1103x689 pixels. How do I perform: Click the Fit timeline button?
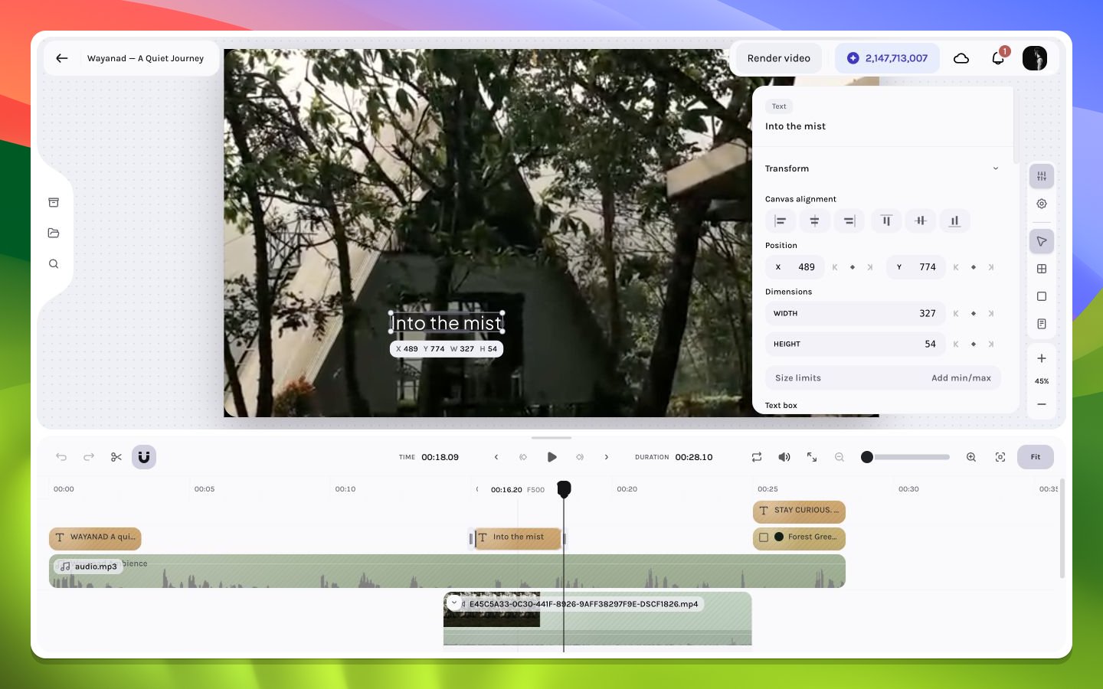point(1036,457)
